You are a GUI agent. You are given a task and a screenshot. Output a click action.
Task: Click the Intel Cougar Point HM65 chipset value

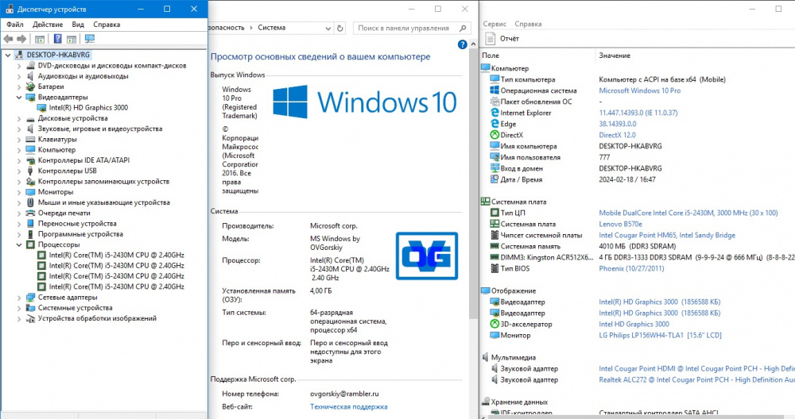click(667, 236)
